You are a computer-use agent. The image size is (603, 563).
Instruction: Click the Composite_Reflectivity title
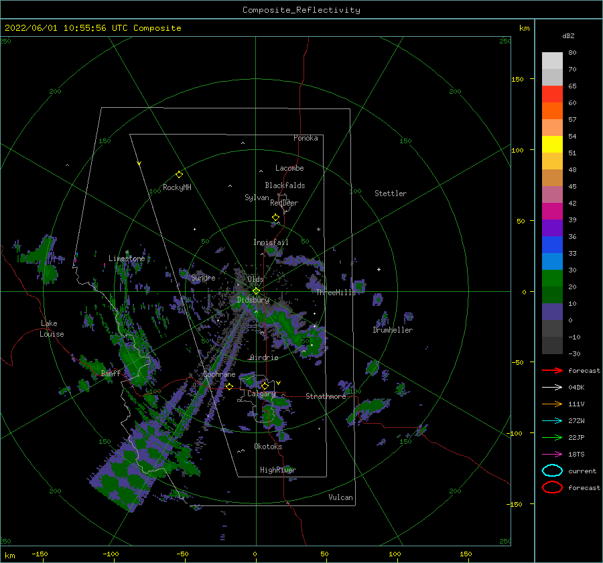pos(301,10)
